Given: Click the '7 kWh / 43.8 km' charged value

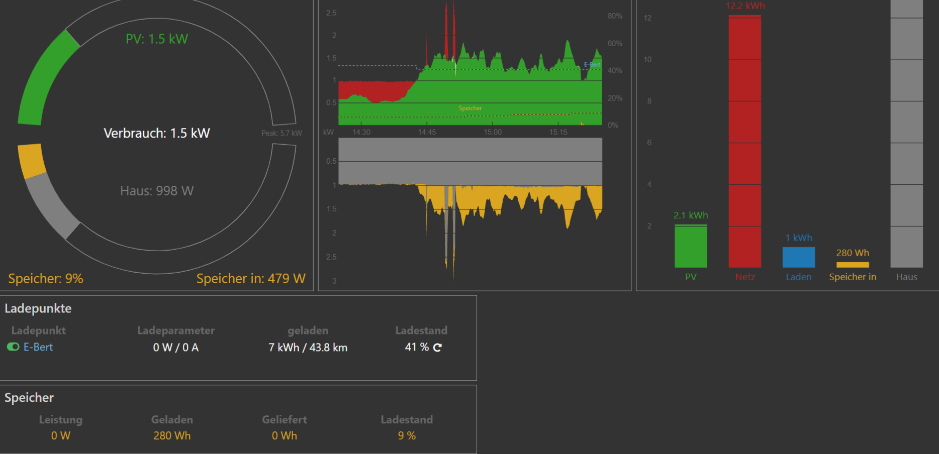Looking at the screenshot, I should pos(308,348).
